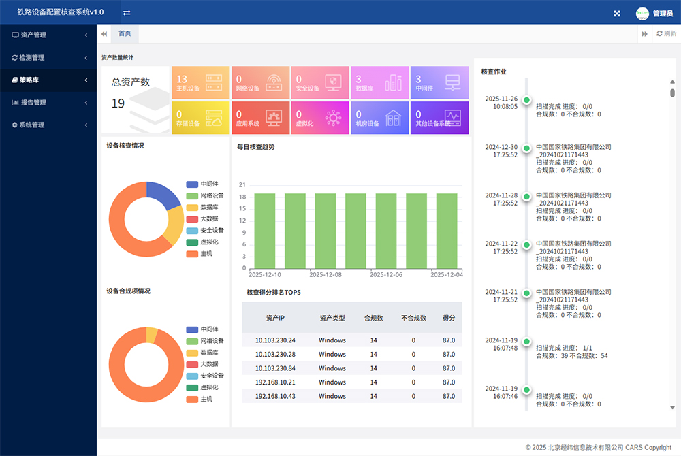Expand the 报告管理 sidebar menu
The width and height of the screenshot is (681, 456).
tap(48, 103)
